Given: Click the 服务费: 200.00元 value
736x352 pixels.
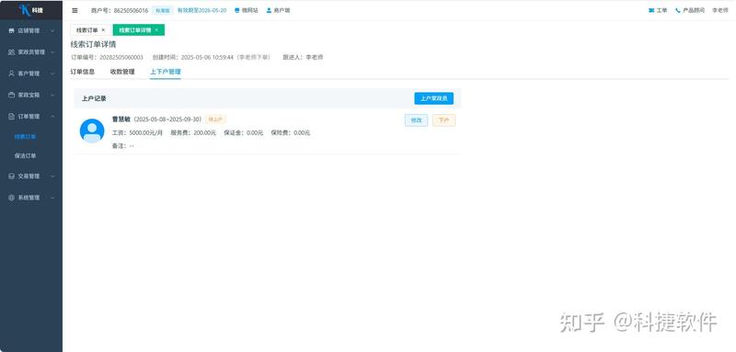Looking at the screenshot, I should click(193, 133).
